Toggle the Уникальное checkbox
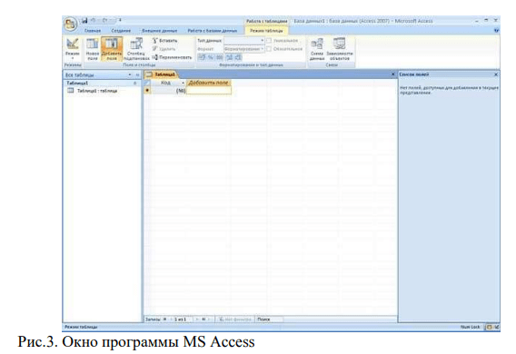This screenshot has height=354, width=516. (x=269, y=41)
